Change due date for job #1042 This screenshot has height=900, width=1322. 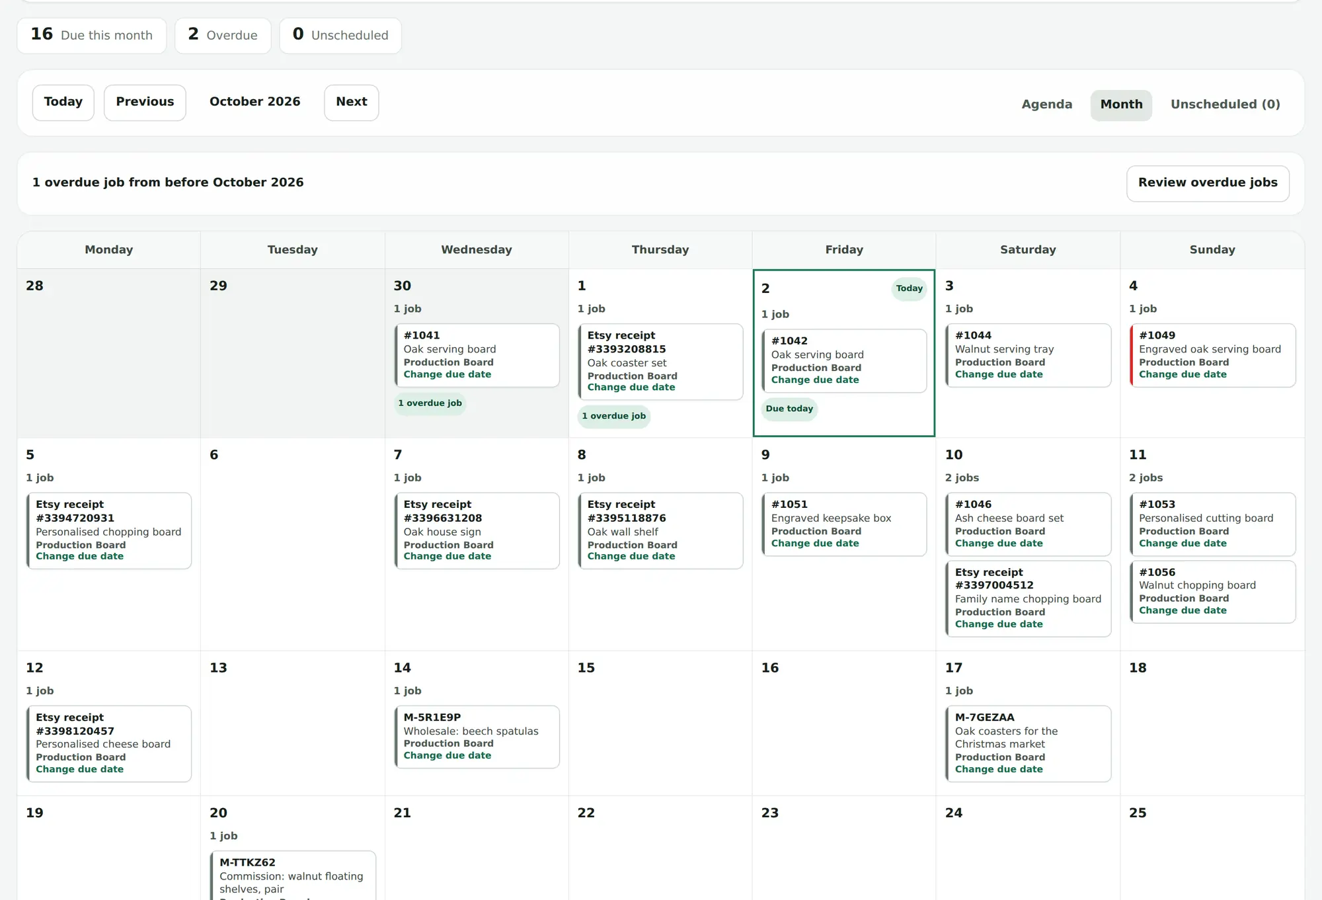pos(815,380)
